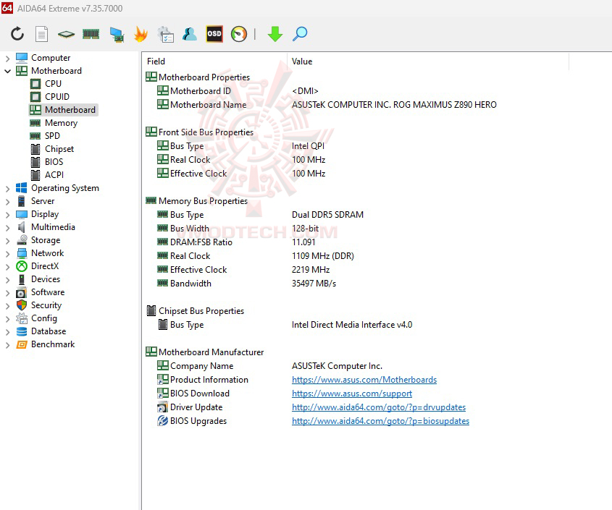This screenshot has width=612, height=510.
Task: Click the Front Side Bus Properties header
Action: tap(199, 132)
